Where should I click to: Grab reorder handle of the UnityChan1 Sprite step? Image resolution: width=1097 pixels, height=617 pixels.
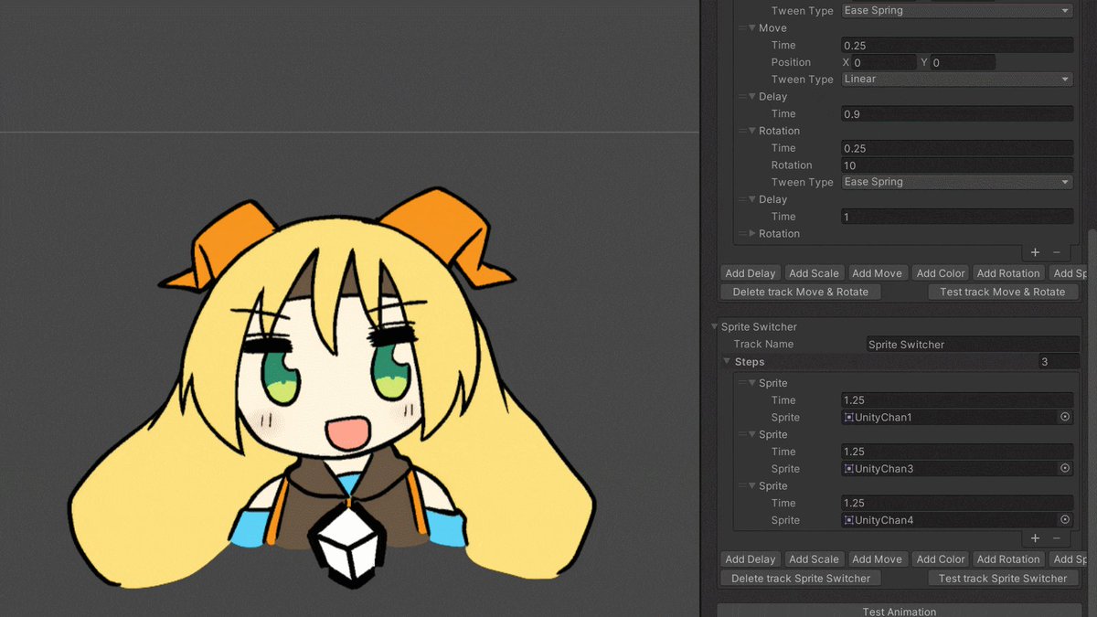pyautogui.click(x=743, y=383)
